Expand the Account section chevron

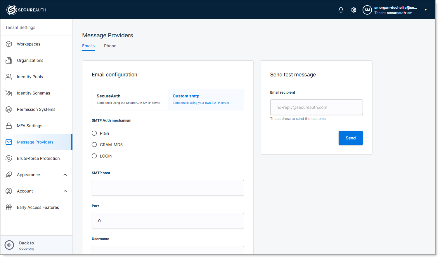point(65,191)
